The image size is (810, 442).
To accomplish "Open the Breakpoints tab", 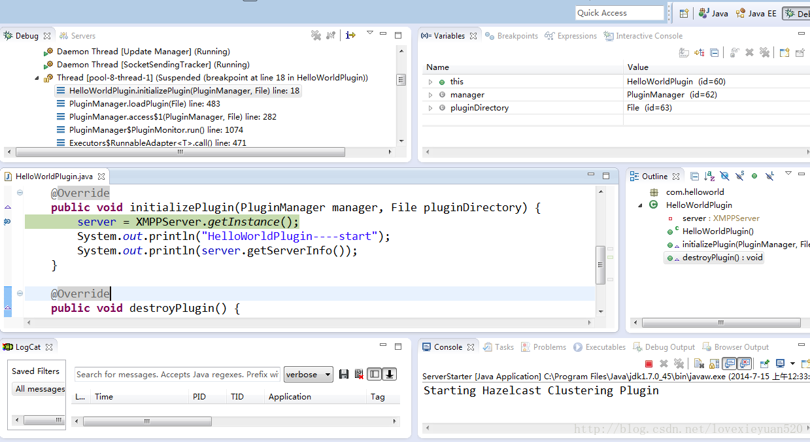I will (512, 36).
